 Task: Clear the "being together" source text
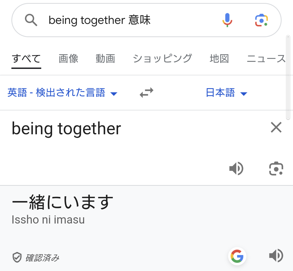[276, 127]
